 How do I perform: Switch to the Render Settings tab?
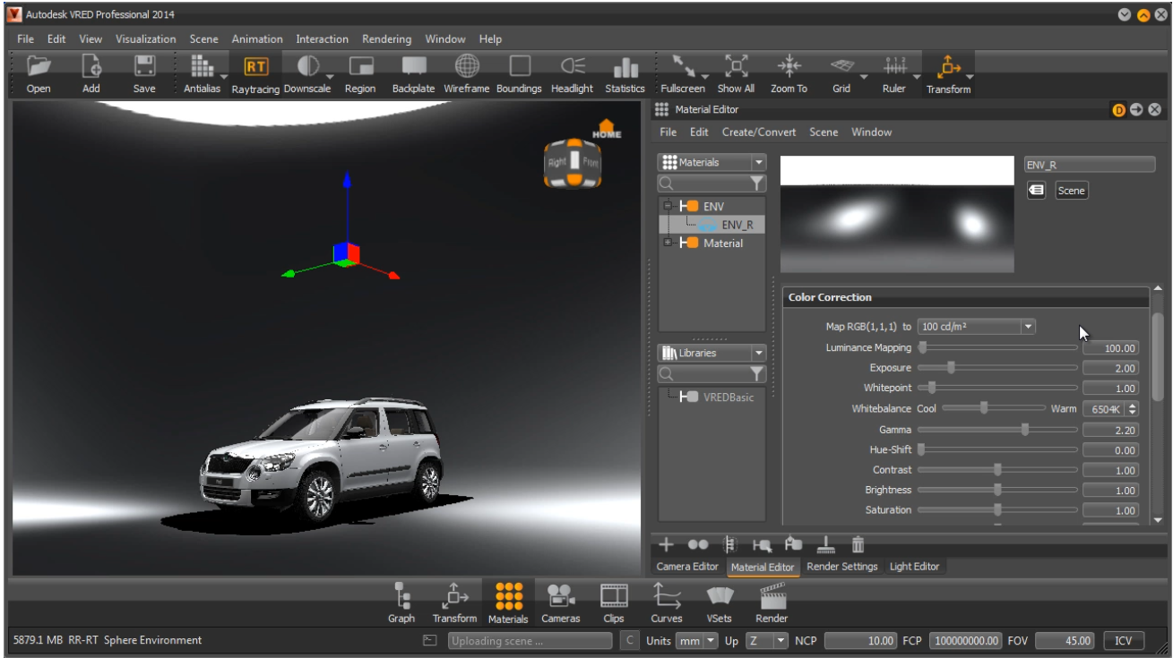click(x=842, y=567)
